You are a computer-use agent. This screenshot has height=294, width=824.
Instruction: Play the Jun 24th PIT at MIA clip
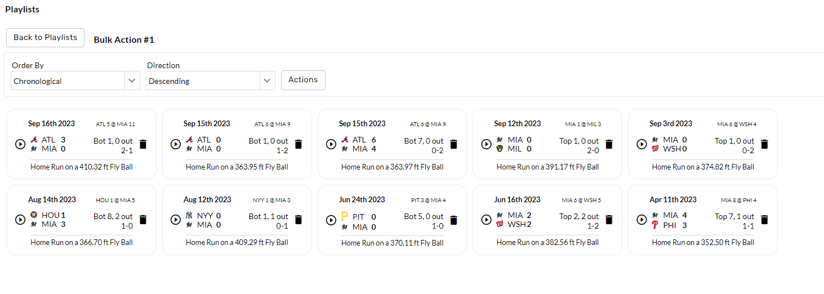coord(331,220)
